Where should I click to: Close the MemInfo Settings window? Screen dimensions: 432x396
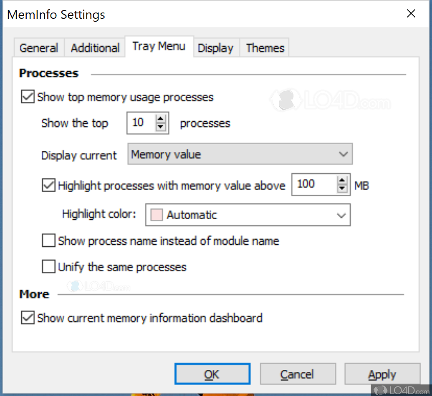[x=411, y=14]
